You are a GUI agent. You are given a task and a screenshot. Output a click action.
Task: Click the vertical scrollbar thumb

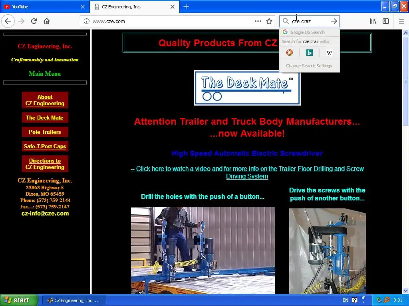[406, 80]
